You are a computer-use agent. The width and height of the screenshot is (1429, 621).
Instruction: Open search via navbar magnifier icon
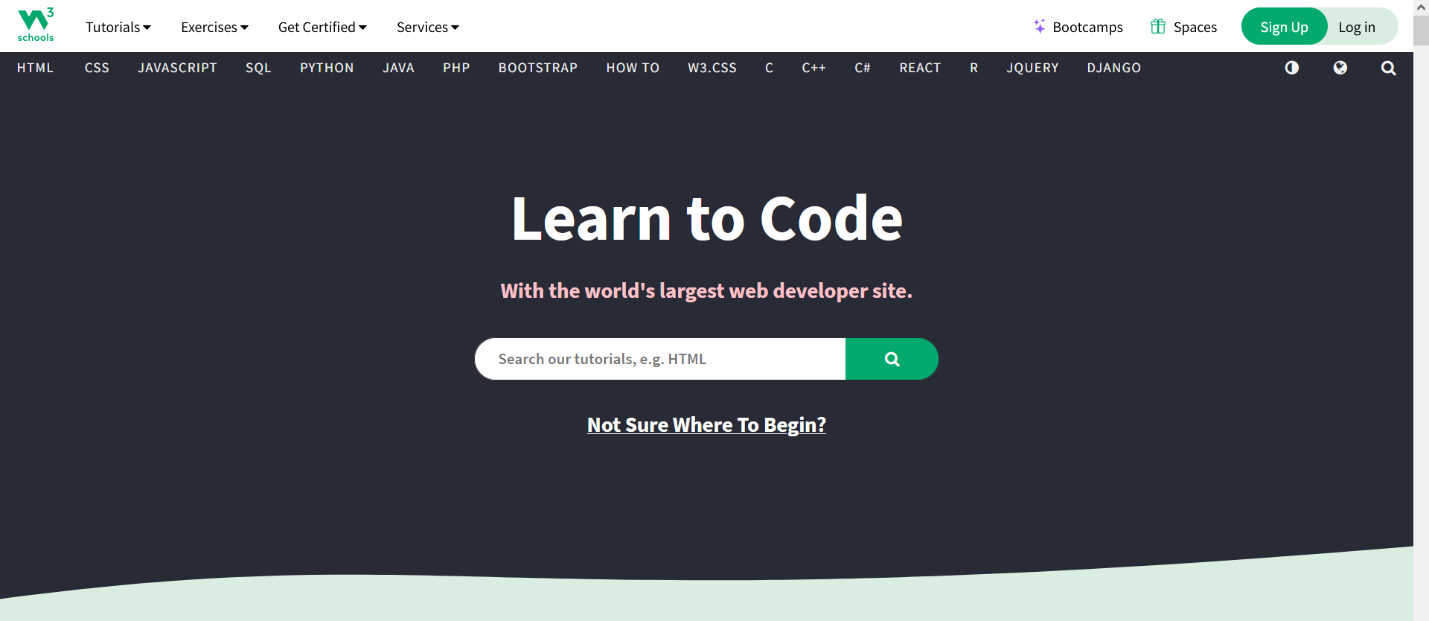click(1389, 68)
